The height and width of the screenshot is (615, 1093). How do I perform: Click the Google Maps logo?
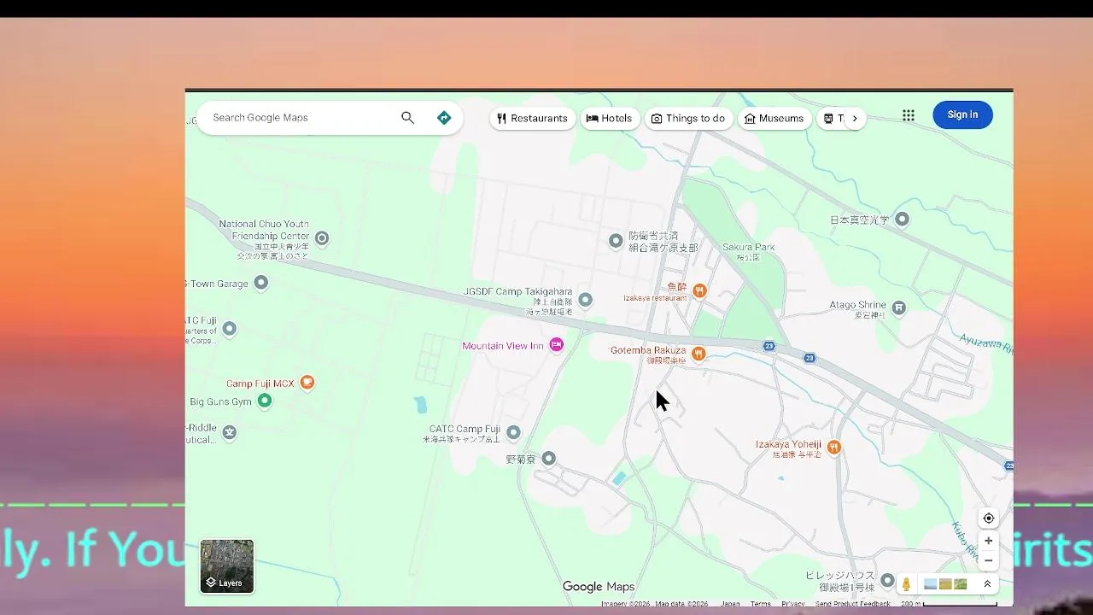pyautogui.click(x=599, y=587)
